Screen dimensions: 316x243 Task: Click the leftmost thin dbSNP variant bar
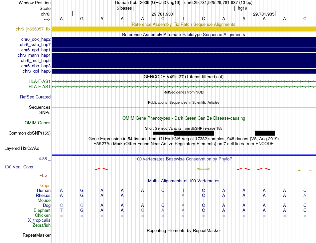point(163,133)
